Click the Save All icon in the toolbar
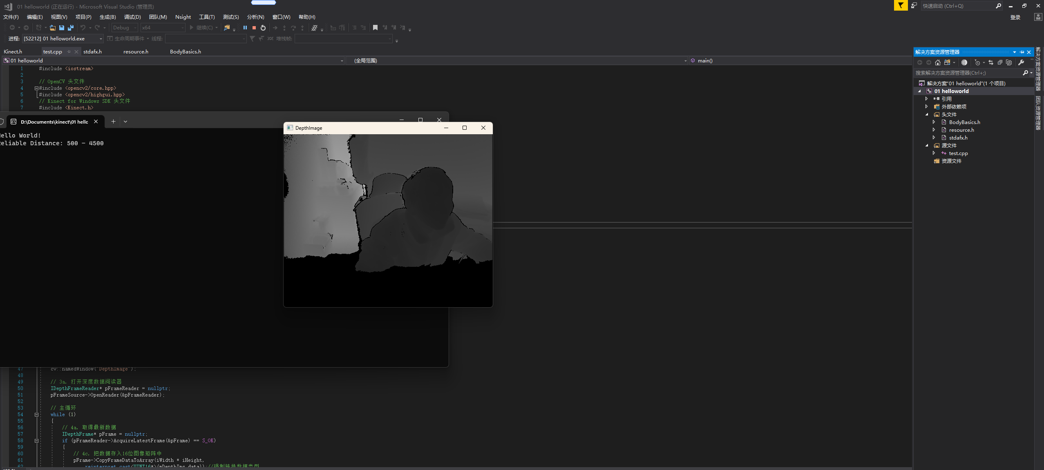 coord(71,28)
